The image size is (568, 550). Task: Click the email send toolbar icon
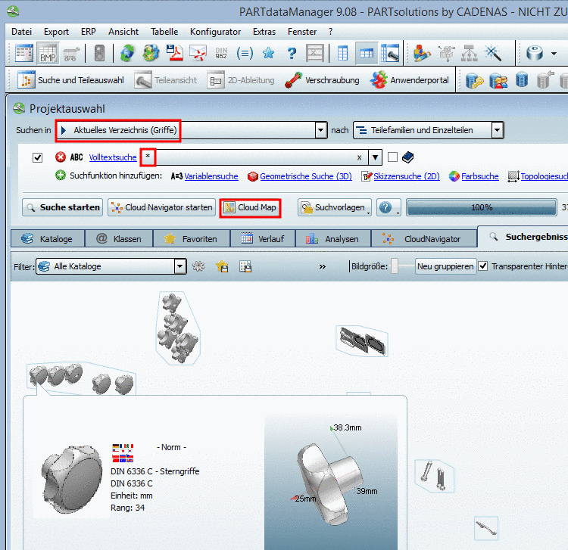click(x=198, y=54)
